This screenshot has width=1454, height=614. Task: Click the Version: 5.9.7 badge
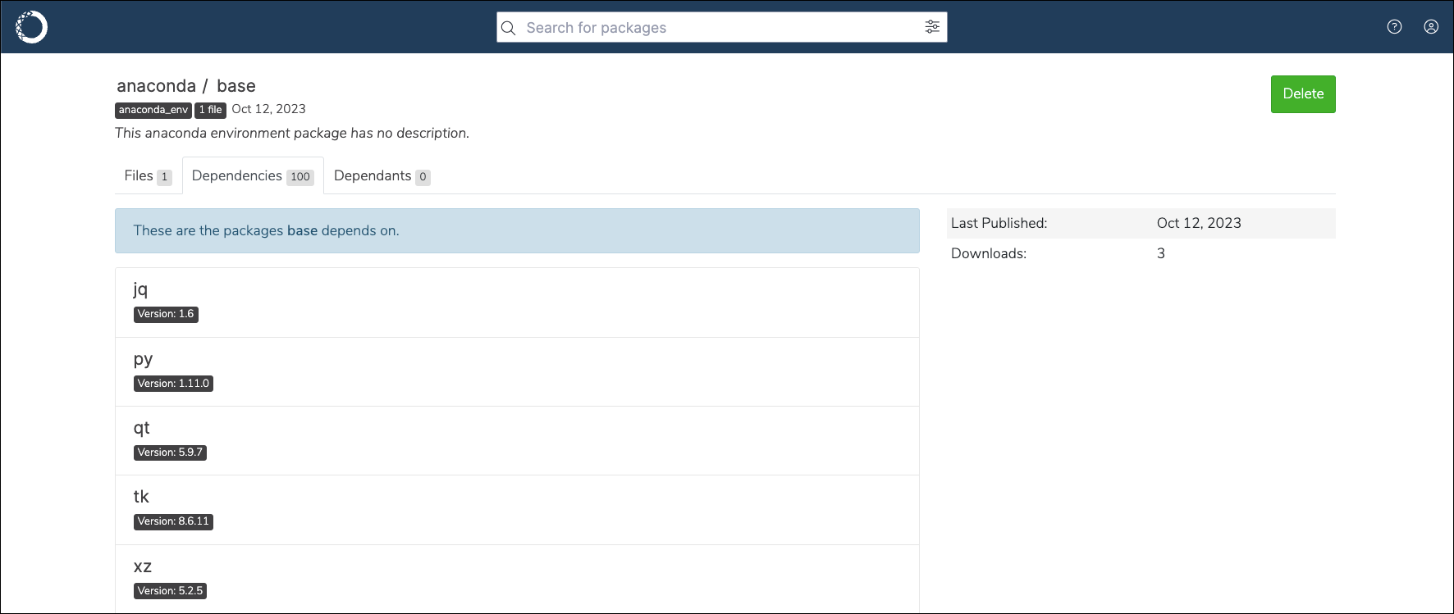click(x=170, y=453)
